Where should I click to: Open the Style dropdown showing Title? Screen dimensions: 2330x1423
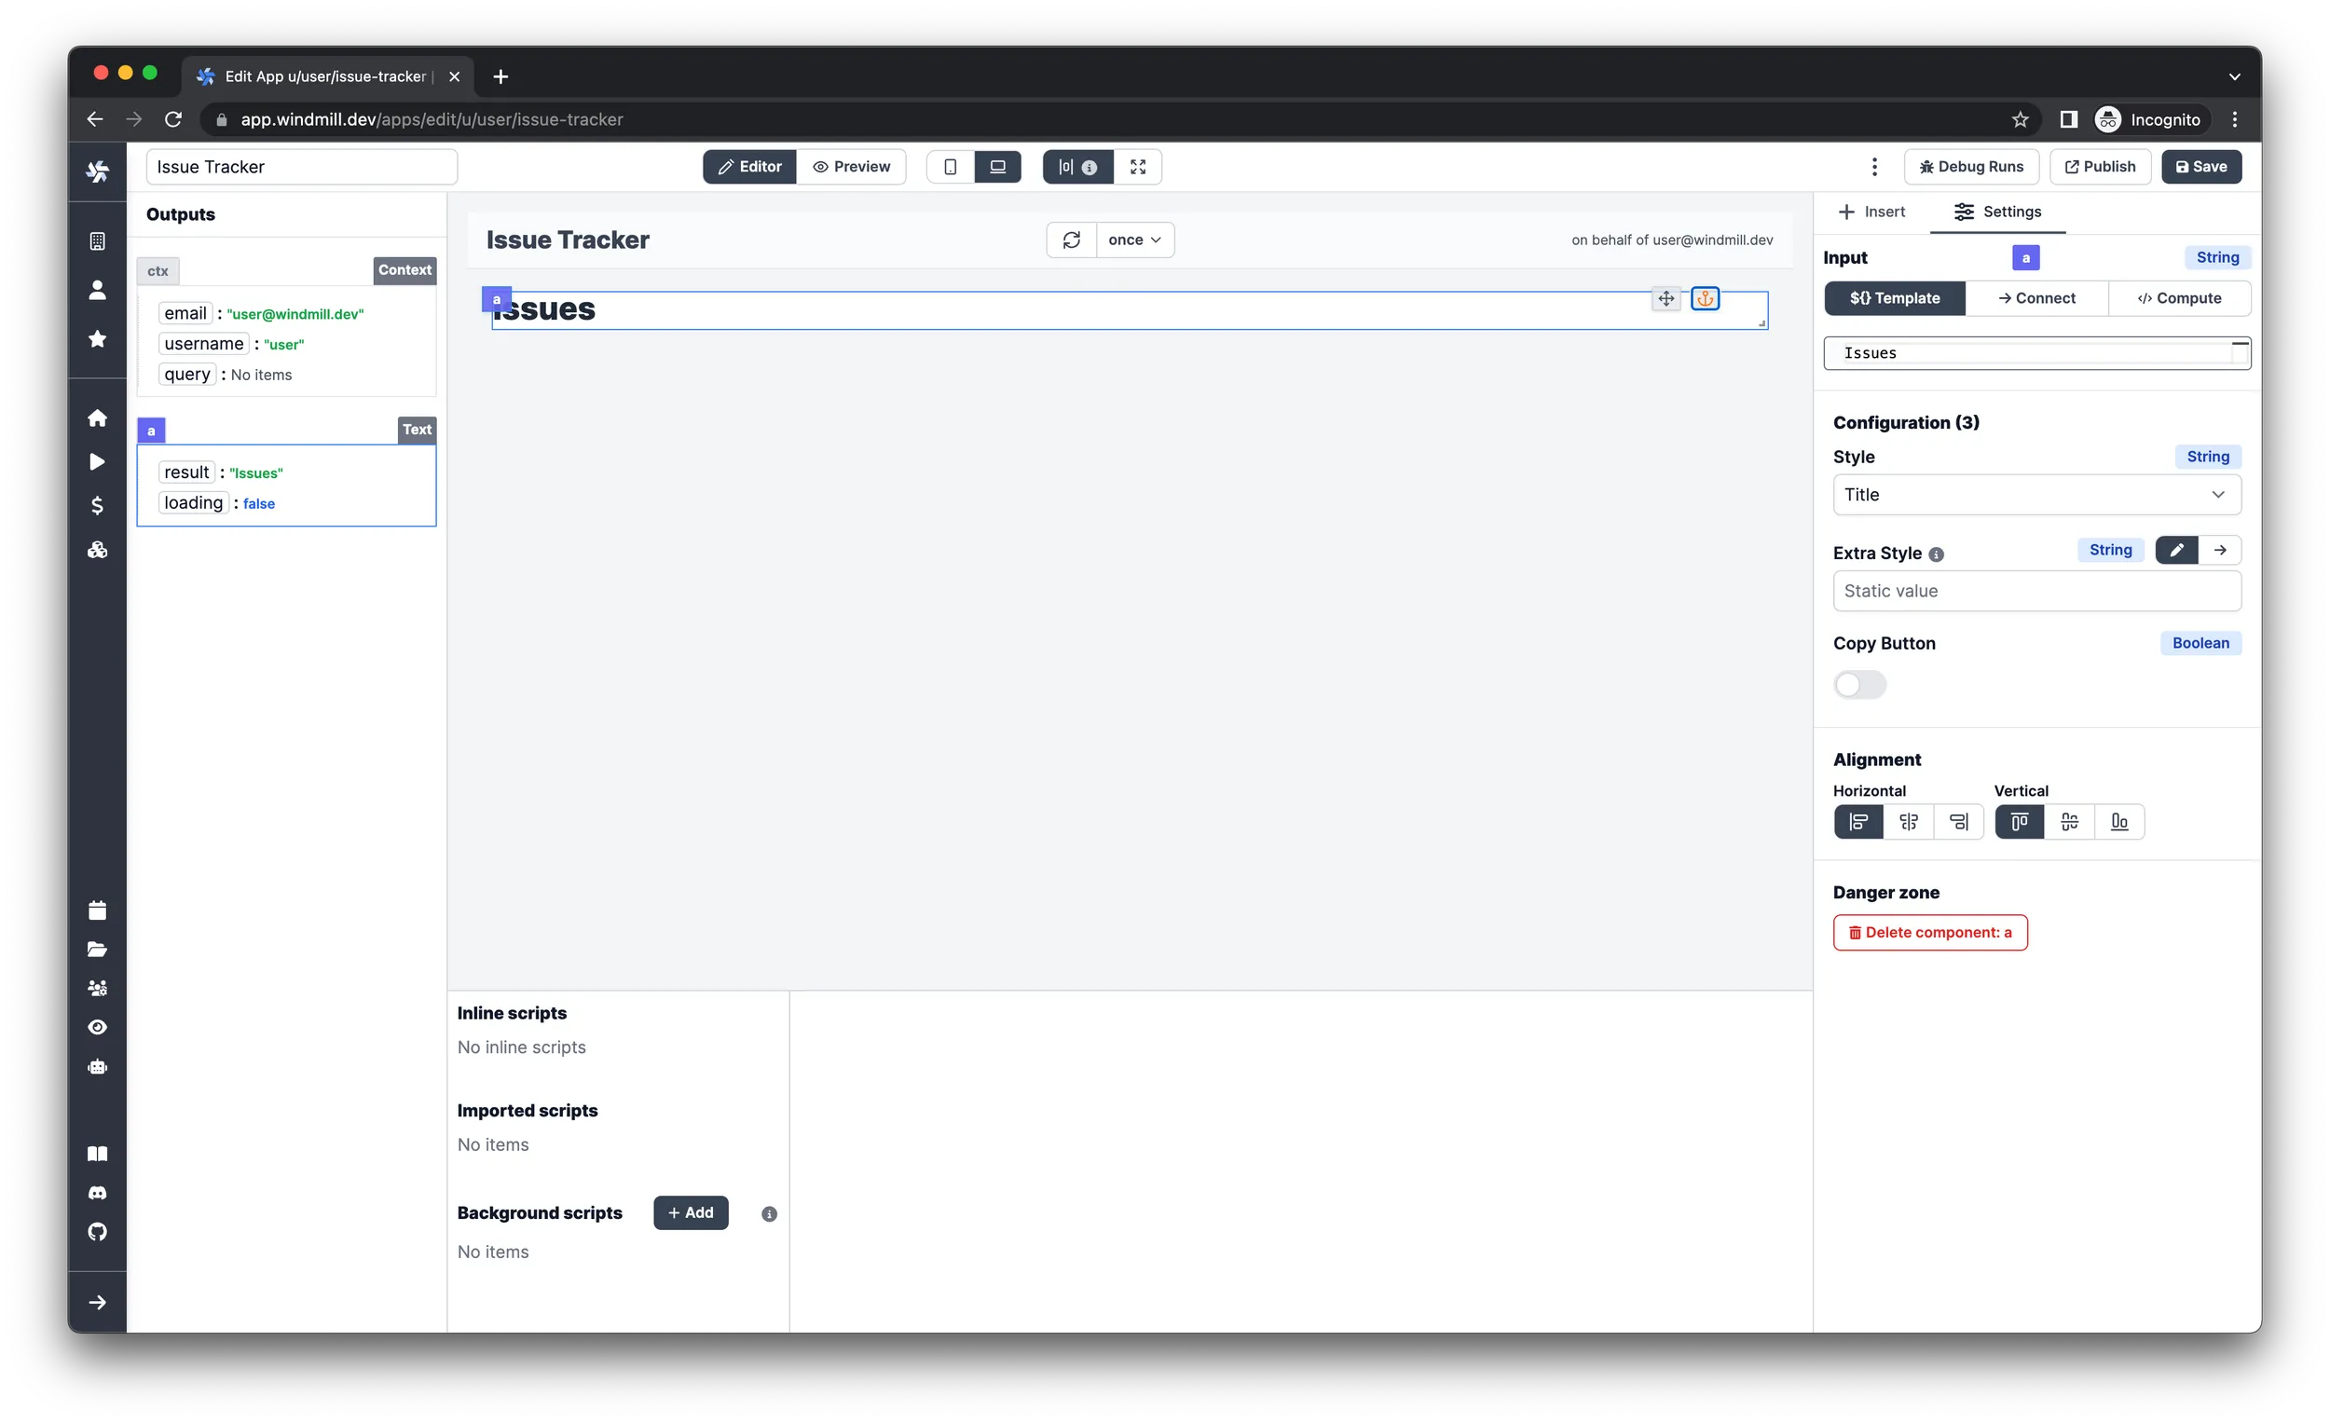pyautogui.click(x=2035, y=494)
